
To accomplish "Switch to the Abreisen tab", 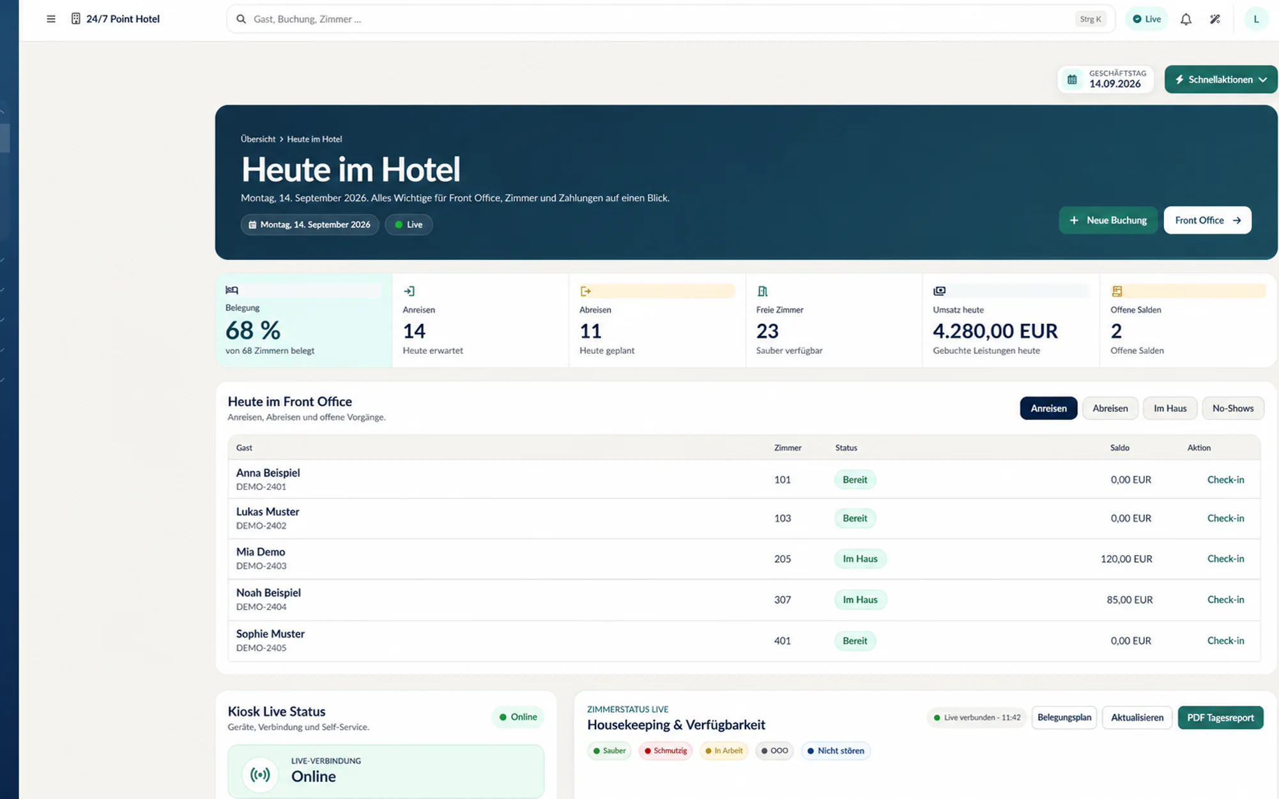I will (x=1110, y=408).
